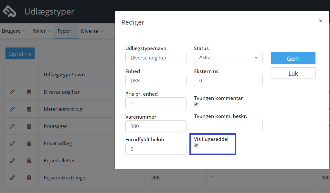
Task: Open the Status dropdown showing Aktiv
Action: pos(228,58)
